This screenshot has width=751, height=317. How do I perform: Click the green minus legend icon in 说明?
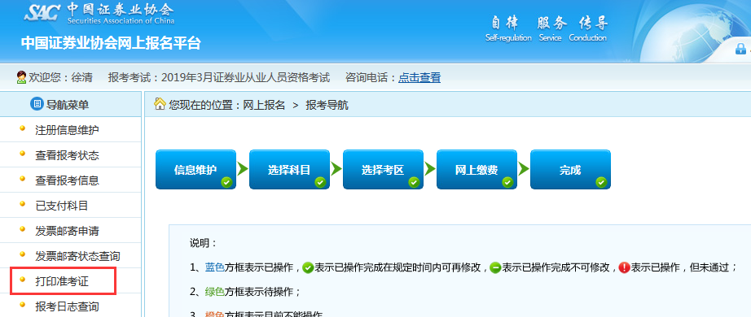point(496,267)
